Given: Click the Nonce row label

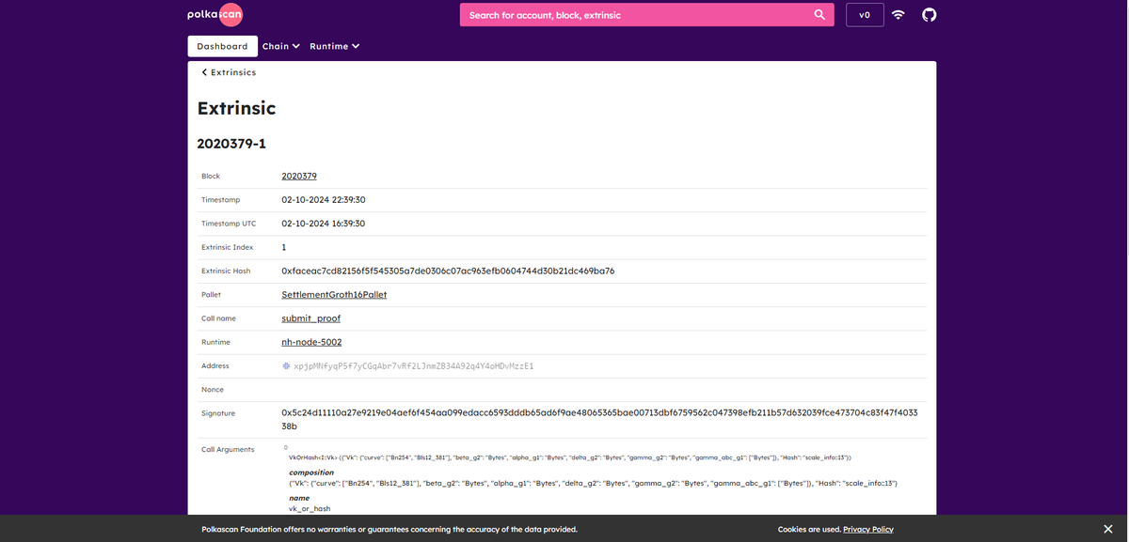Looking at the screenshot, I should pos(212,390).
